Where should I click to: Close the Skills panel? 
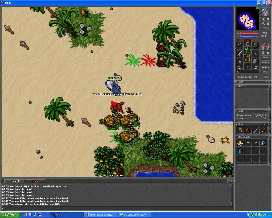point(270,111)
